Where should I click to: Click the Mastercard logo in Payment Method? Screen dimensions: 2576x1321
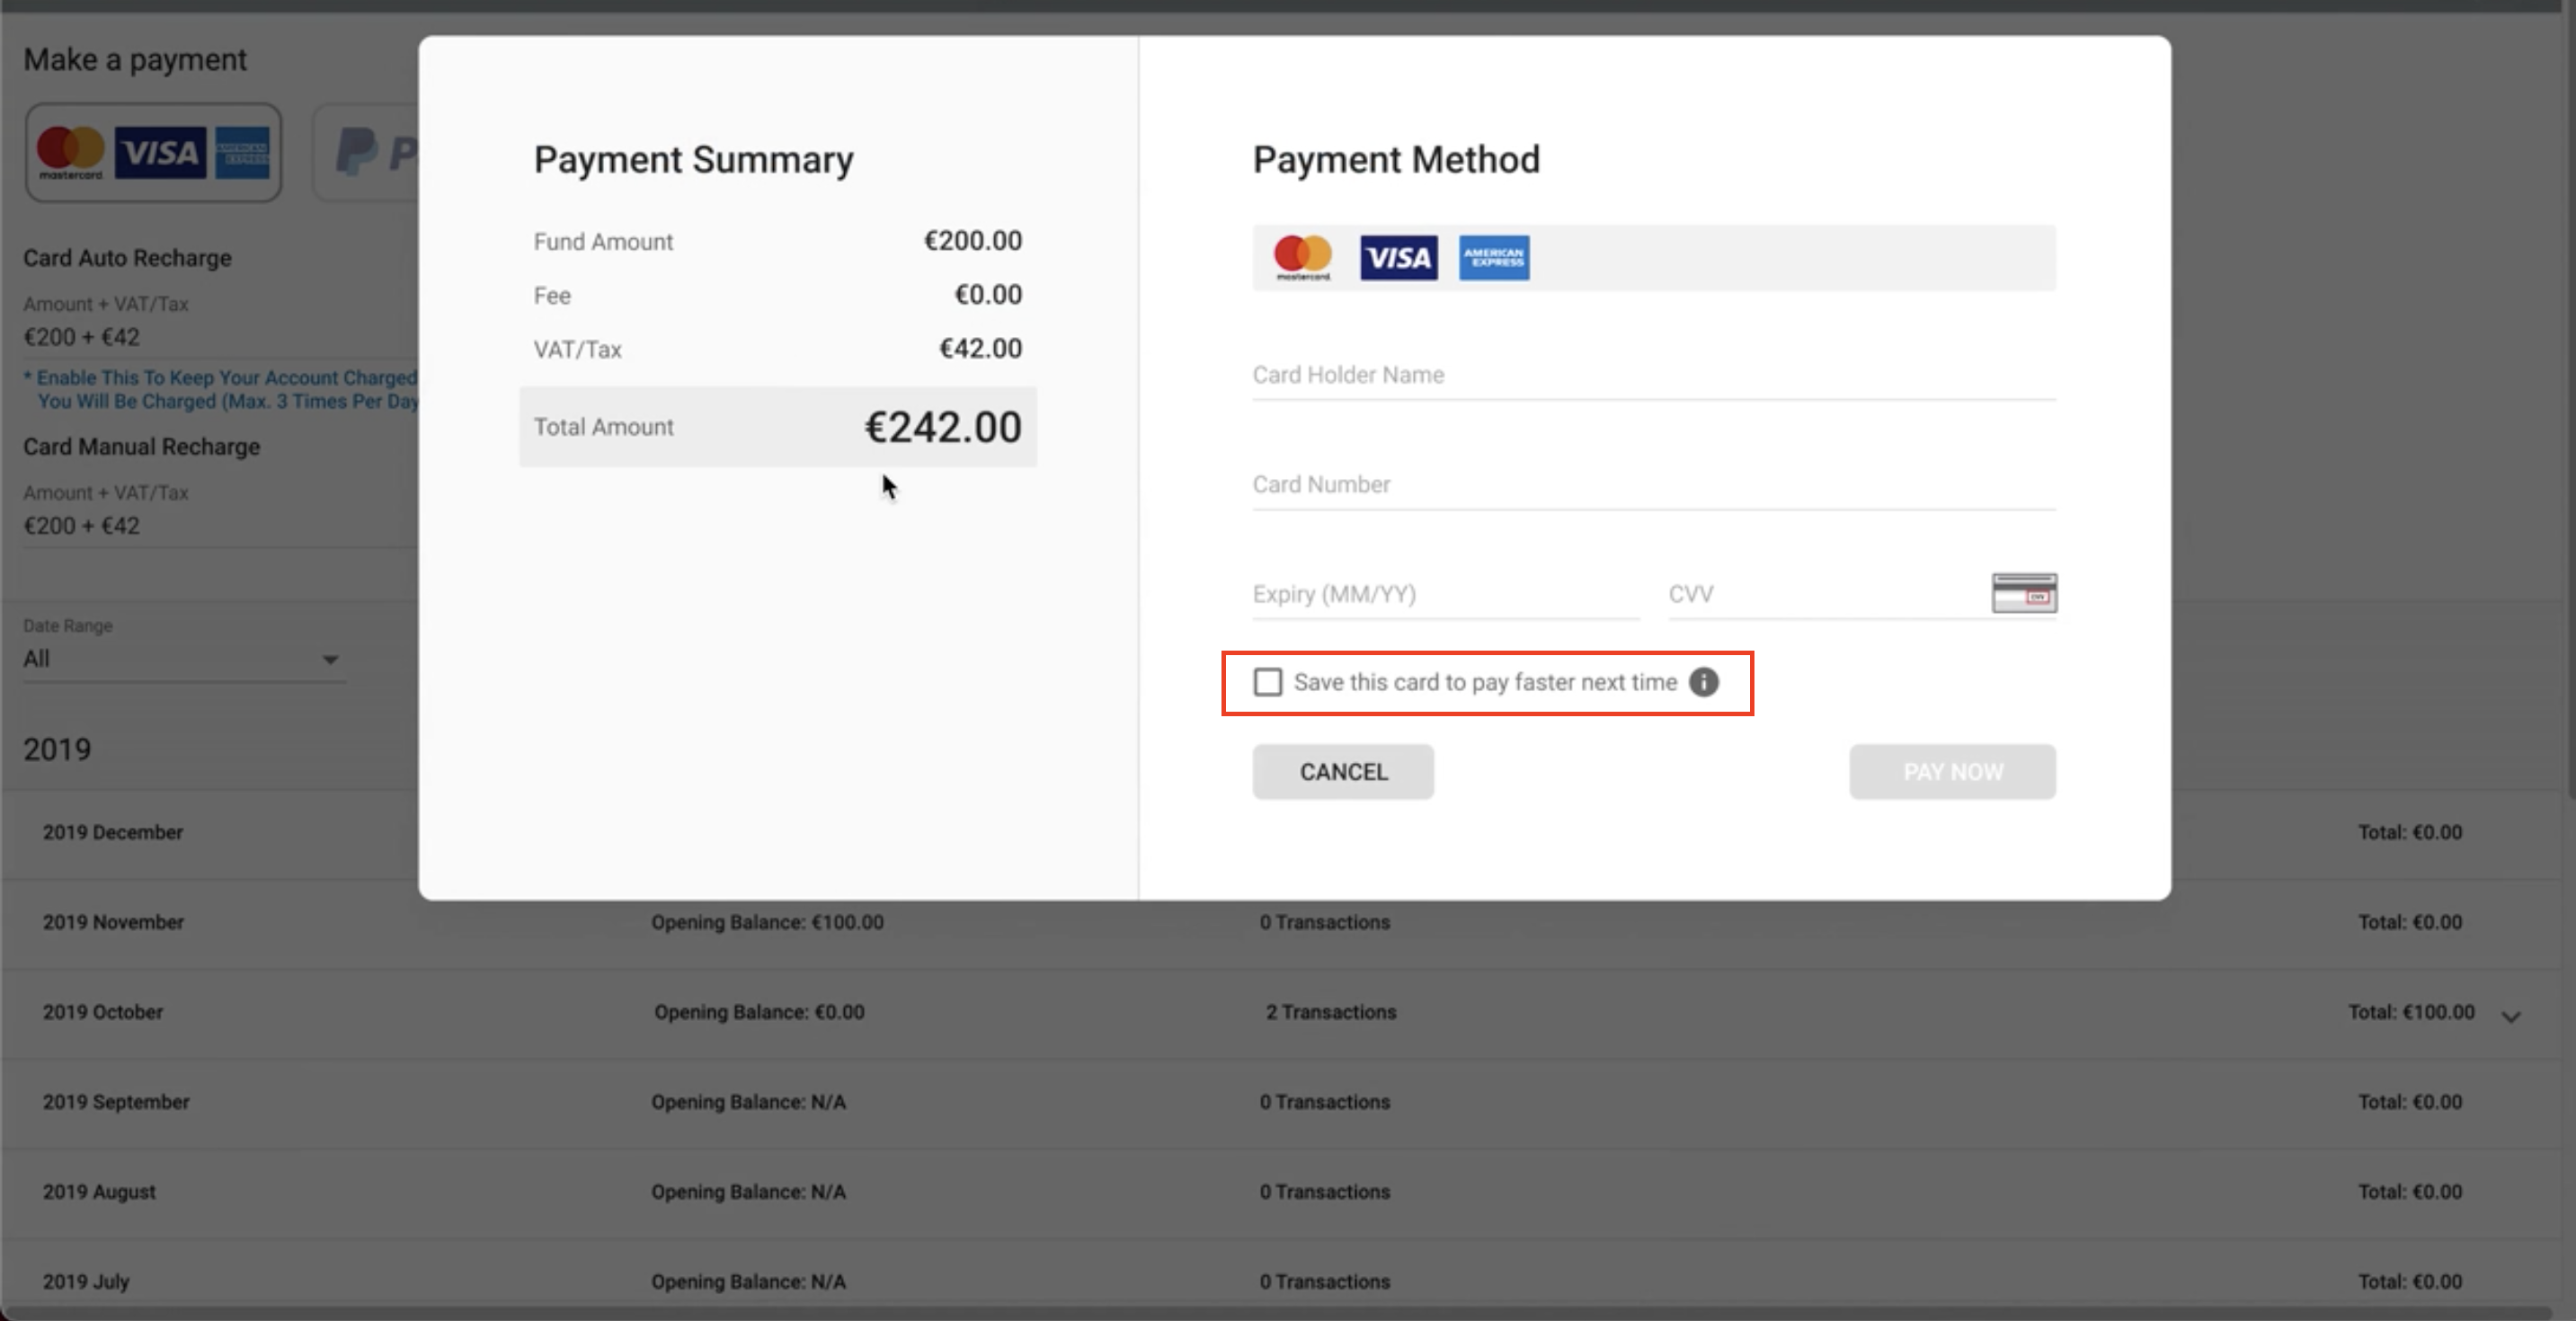tap(1302, 258)
